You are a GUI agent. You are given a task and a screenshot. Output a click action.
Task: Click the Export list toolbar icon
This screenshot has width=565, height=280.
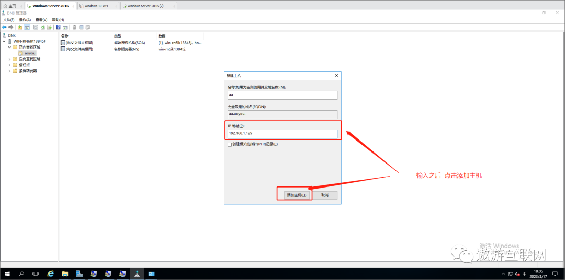(x=49, y=27)
